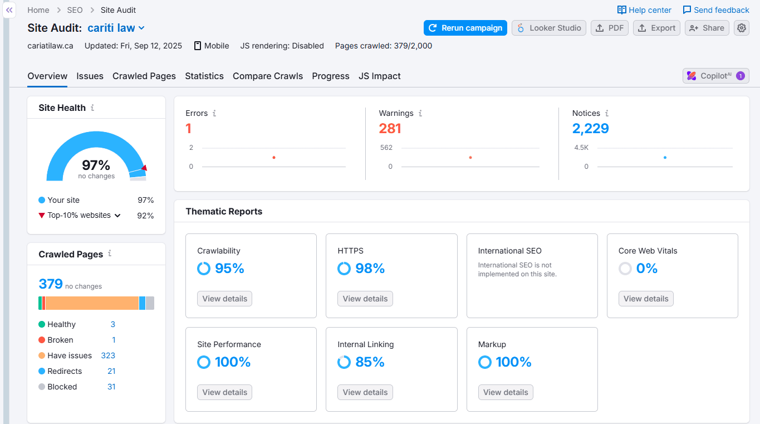This screenshot has height=424, width=760.
Task: Click the Errors chart data point
Action: pos(274,158)
